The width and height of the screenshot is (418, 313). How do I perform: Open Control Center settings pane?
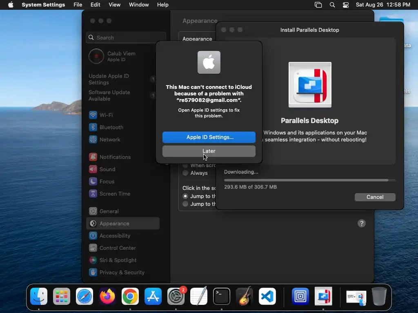122,248
